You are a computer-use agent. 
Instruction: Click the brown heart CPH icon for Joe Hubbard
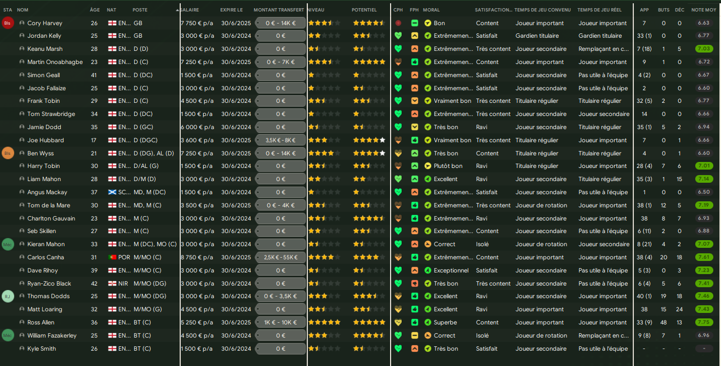pyautogui.click(x=398, y=140)
